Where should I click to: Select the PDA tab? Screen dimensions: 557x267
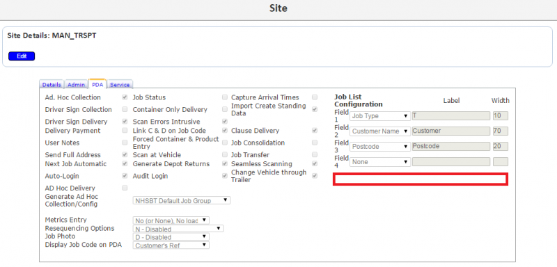[x=97, y=84]
